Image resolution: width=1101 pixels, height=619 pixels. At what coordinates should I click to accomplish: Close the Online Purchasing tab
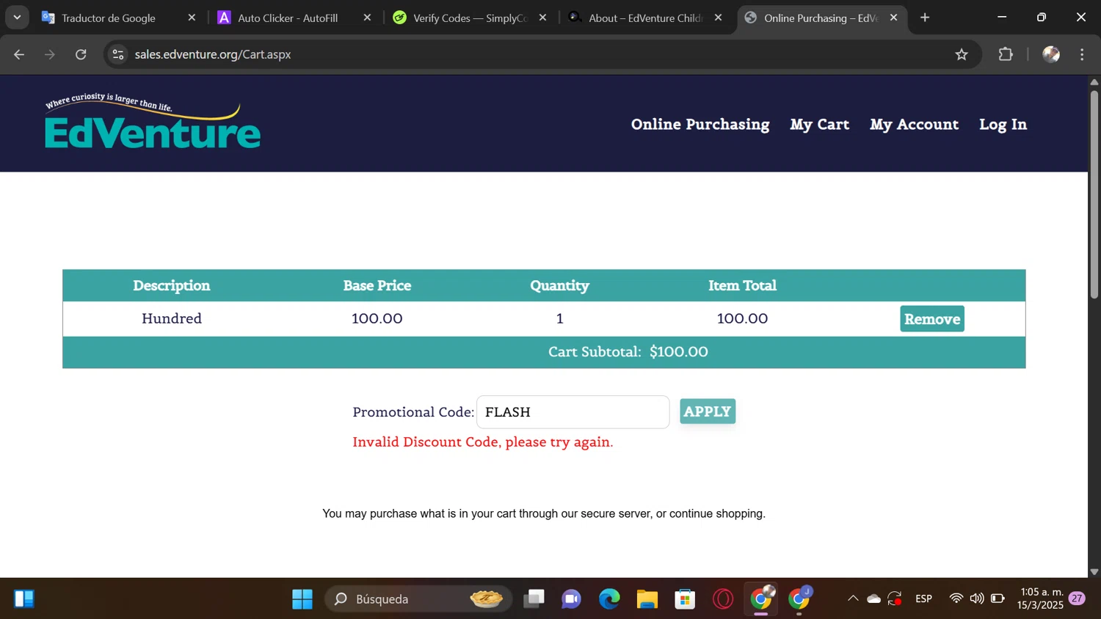point(893,18)
